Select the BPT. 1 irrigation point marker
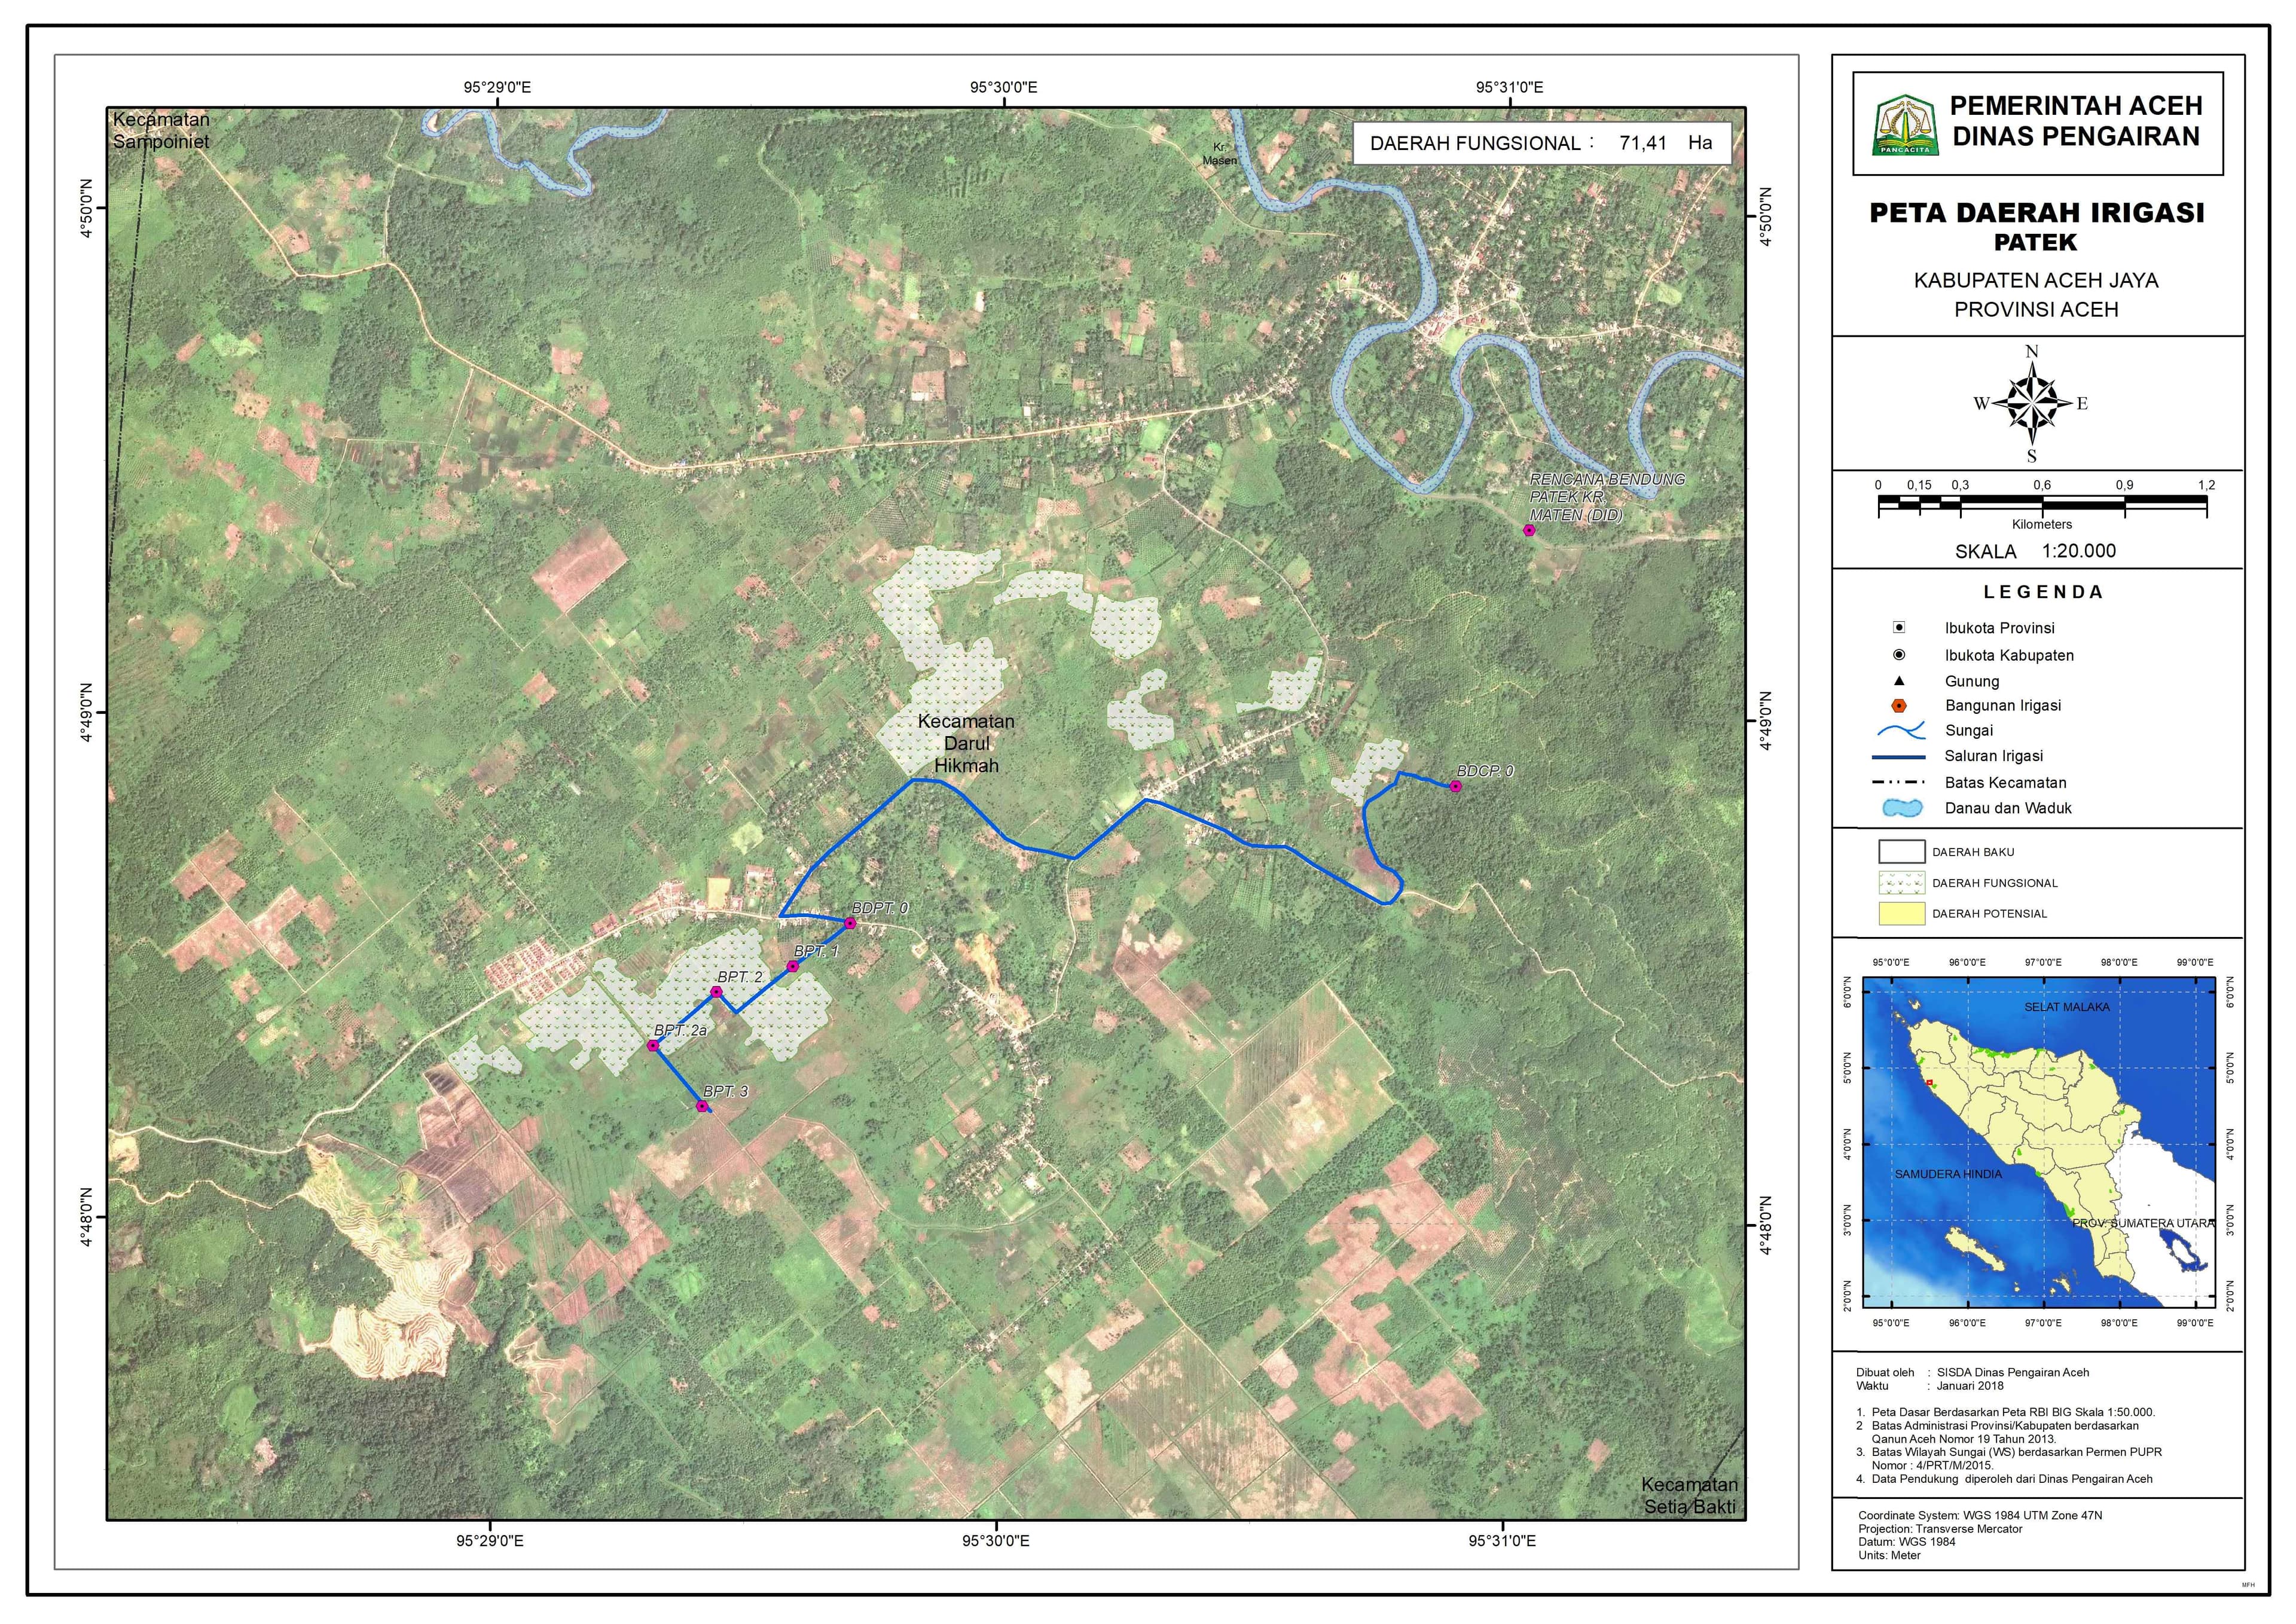 (792, 966)
